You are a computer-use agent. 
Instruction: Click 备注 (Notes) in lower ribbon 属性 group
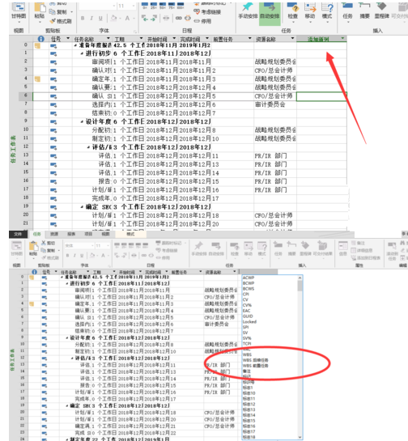[x=358, y=243]
